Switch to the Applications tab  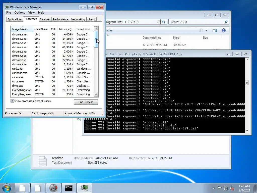pyautogui.click(x=15, y=19)
